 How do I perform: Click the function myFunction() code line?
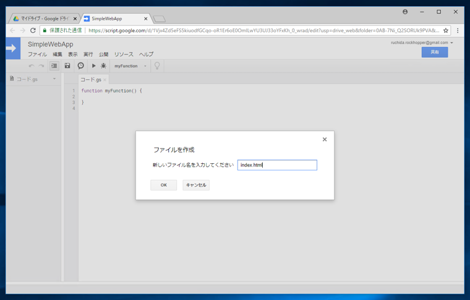pyautogui.click(x=111, y=90)
